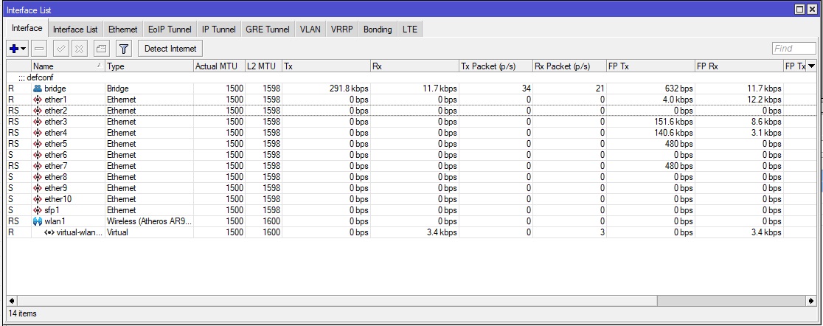The height and width of the screenshot is (326, 823).
Task: Click the 'Wireless (Atheros AR9...' type cell
Action: pyautogui.click(x=149, y=221)
